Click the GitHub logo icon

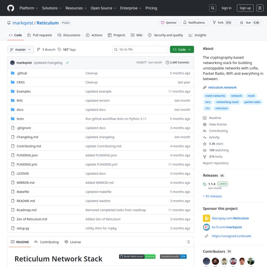click(x=10, y=8)
